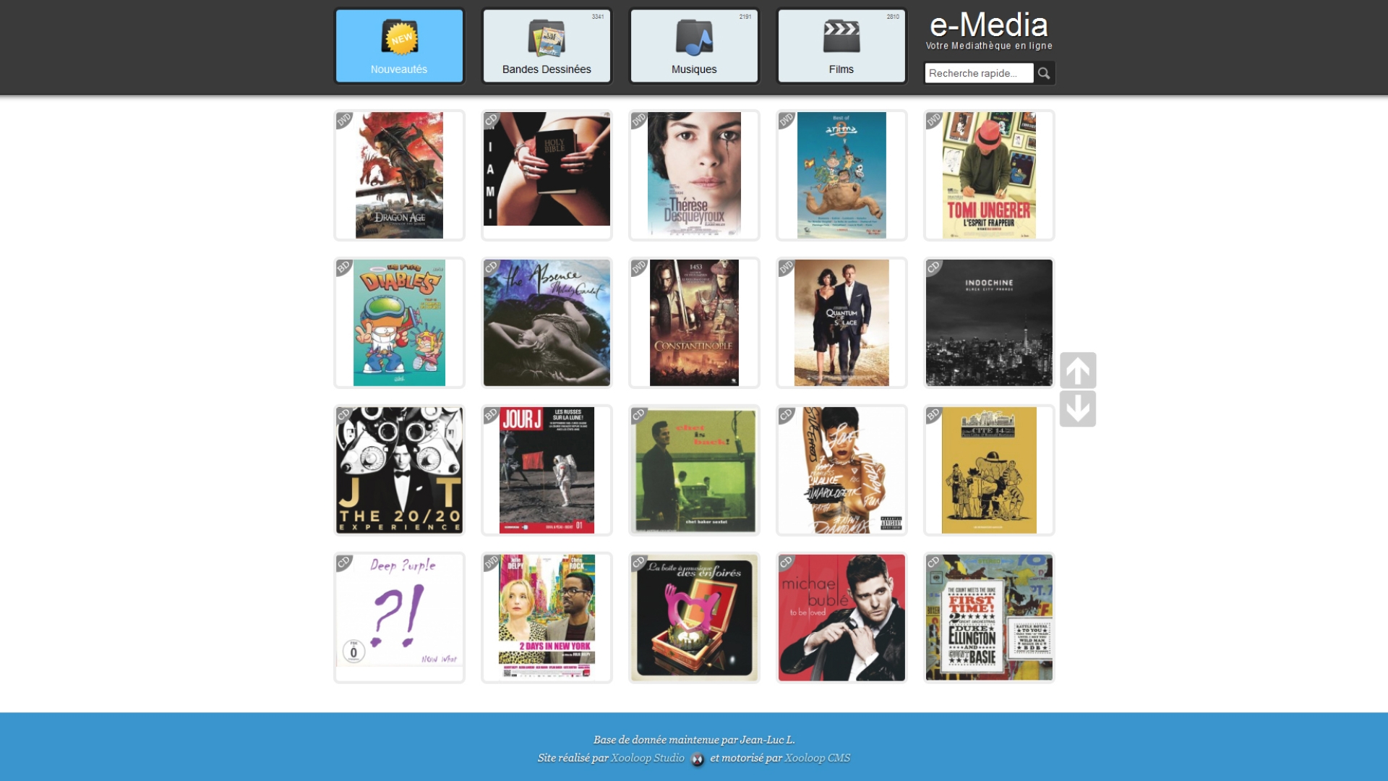
Task: Click the DVD badge on Tomi Ungerer cover
Action: (x=933, y=119)
